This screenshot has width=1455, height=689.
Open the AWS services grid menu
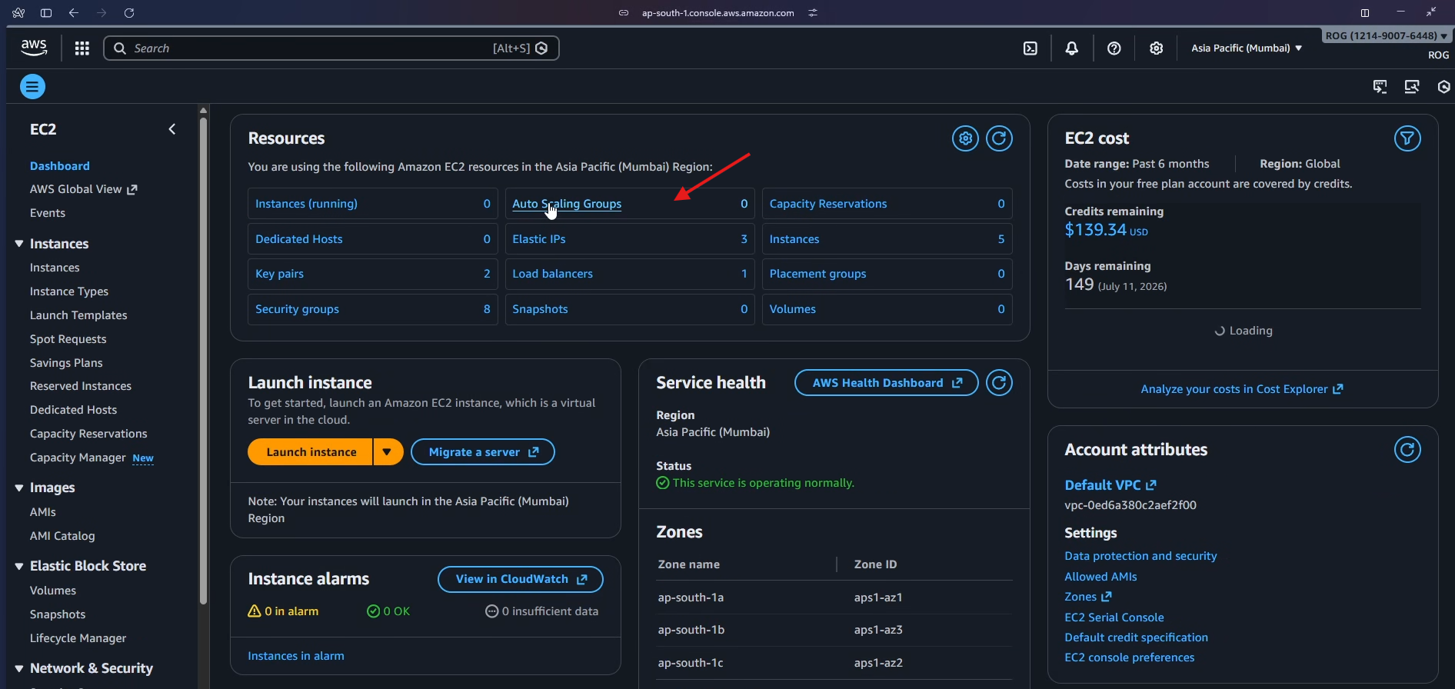pos(82,48)
